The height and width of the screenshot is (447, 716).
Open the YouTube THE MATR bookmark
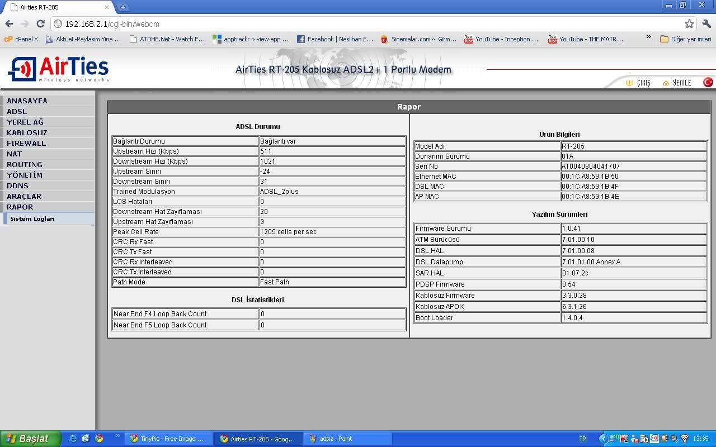pyautogui.click(x=586, y=39)
